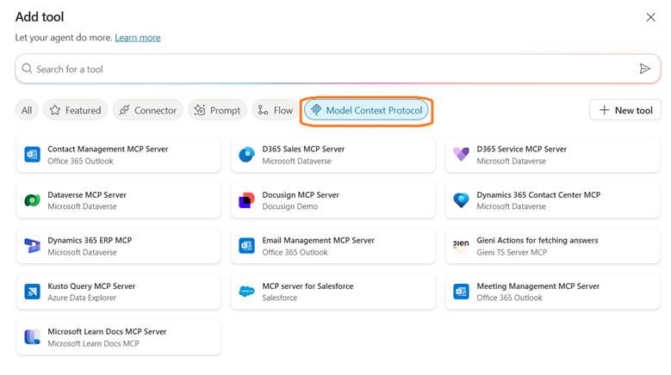
Task: Click the D365 Service MCP Server heart icon
Action: (462, 155)
